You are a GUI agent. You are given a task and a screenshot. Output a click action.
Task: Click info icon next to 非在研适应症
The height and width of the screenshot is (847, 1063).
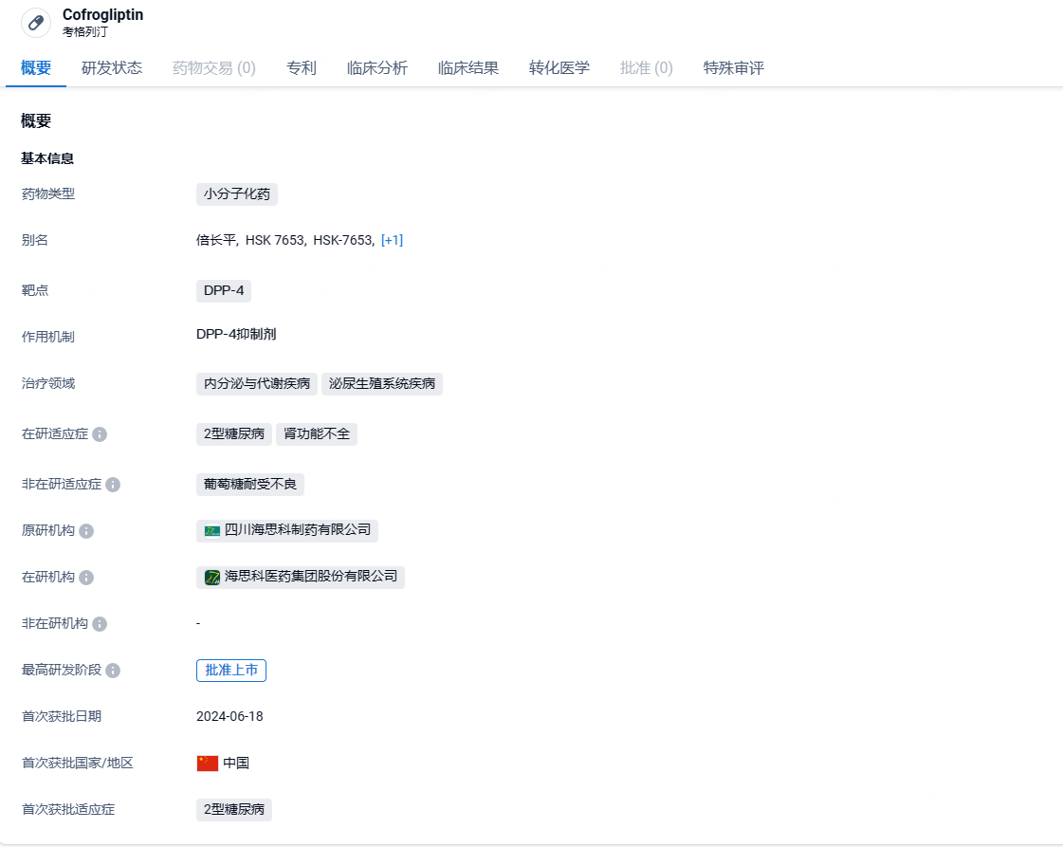click(113, 484)
